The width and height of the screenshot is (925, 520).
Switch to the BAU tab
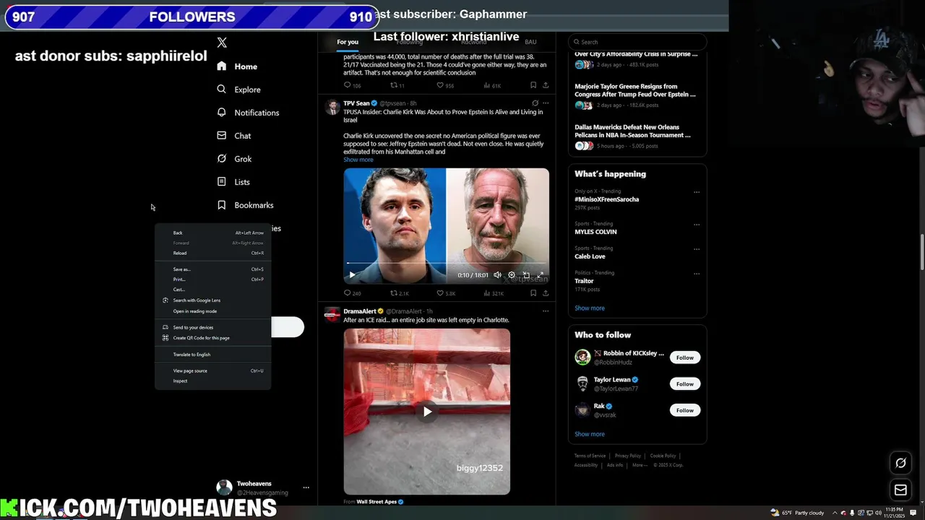(530, 42)
